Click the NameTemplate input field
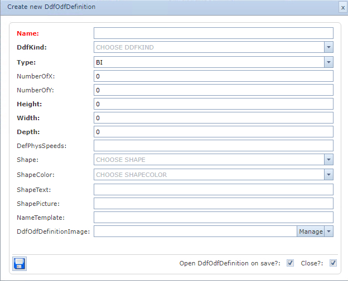The height and width of the screenshot is (281, 348). (213, 218)
